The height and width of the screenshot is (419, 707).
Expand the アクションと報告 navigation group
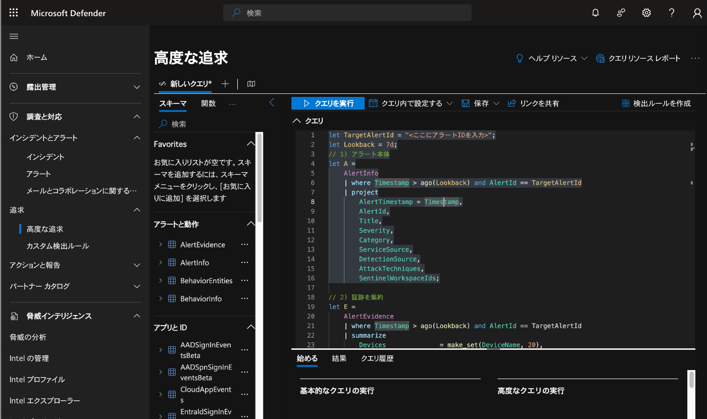(x=137, y=265)
